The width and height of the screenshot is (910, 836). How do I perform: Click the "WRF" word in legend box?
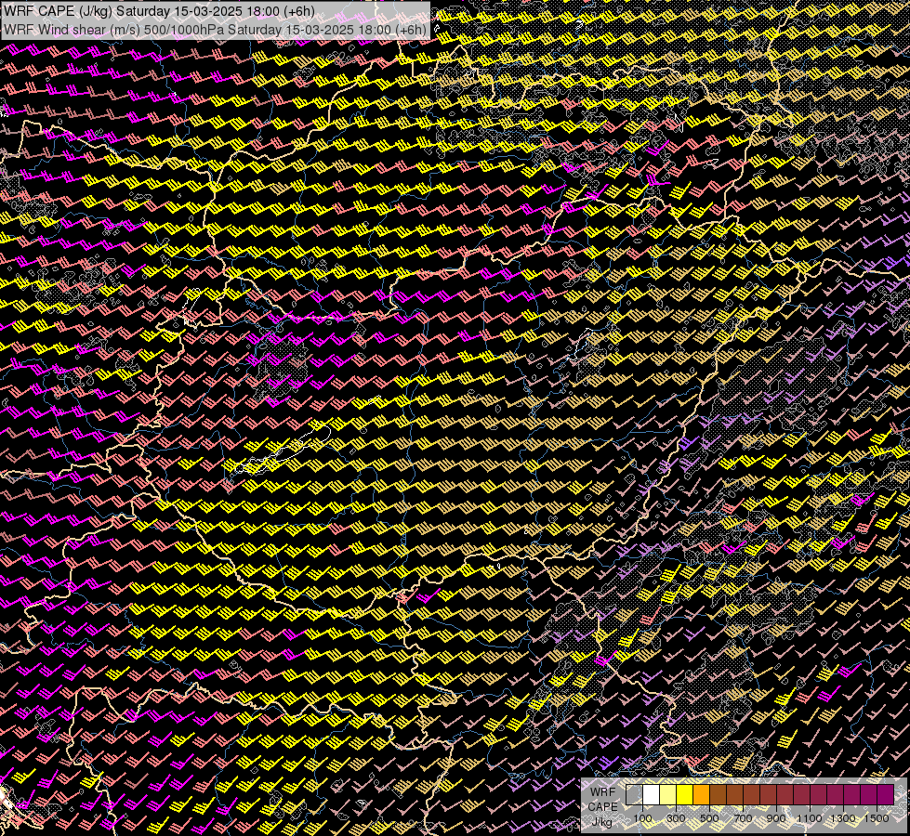[x=602, y=792]
